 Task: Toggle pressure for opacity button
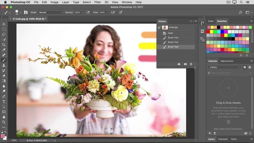pyautogui.click(x=88, y=12)
